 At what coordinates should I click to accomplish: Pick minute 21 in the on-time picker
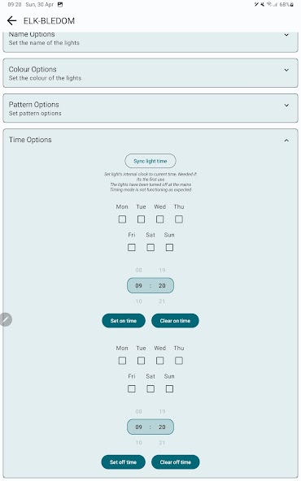(x=162, y=301)
